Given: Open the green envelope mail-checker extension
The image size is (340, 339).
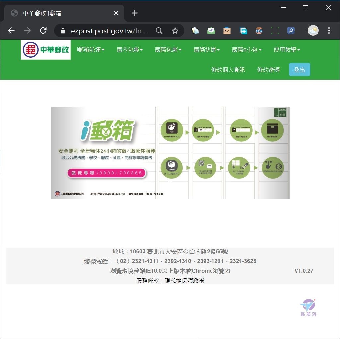Looking at the screenshot, I should [211, 31].
